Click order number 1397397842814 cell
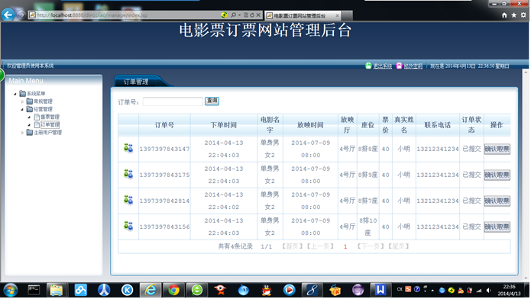531x299 pixels. coord(164,201)
